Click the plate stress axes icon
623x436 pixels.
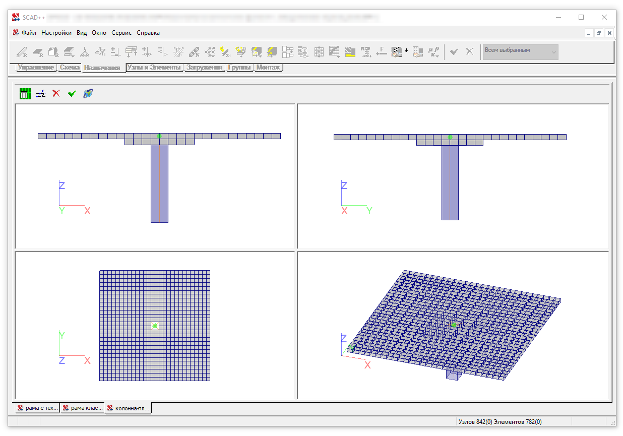pos(272,51)
